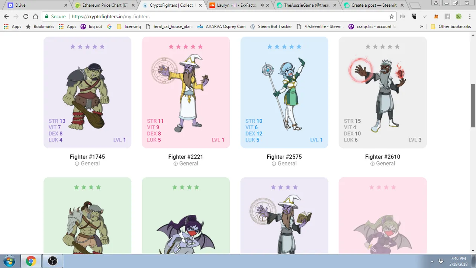Select the wizard Fighter #2221 card image
The width and height of the screenshot is (476, 268).
(x=180, y=93)
